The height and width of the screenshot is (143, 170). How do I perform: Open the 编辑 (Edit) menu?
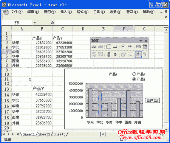[33, 12]
